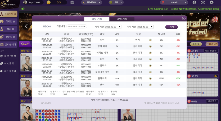Click the gold coin balance icon
221x121 pixels.
[x=48, y=2]
